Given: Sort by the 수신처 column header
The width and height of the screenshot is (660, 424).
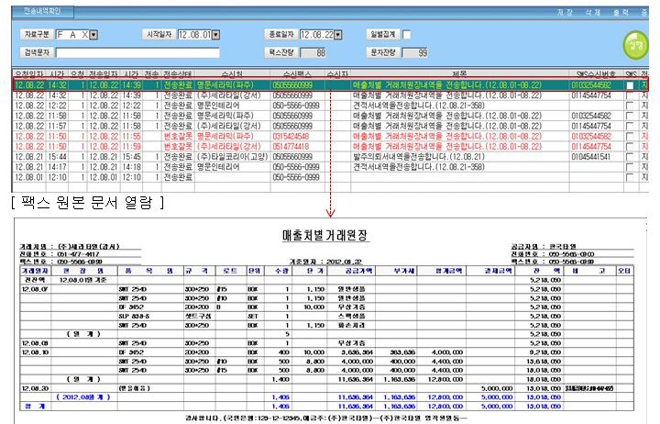Looking at the screenshot, I should tap(232, 74).
